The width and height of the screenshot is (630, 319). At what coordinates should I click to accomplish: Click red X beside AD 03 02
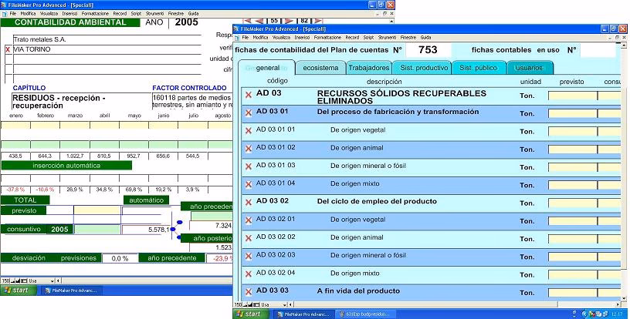249,203
